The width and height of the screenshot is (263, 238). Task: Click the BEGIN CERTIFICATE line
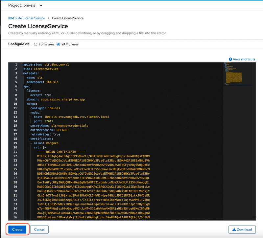61,152
